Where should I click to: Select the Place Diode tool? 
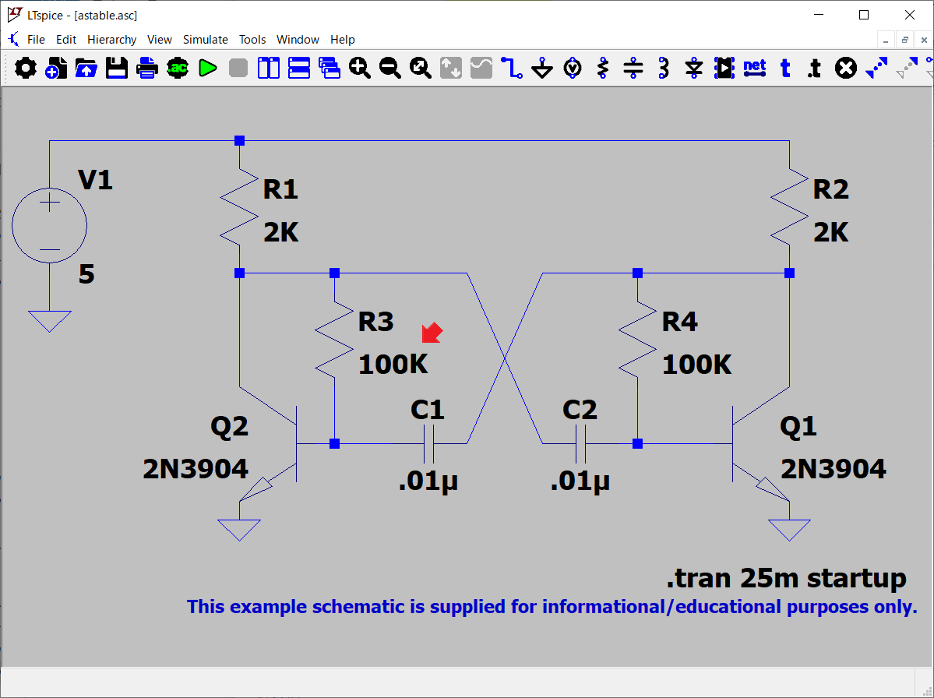(694, 69)
